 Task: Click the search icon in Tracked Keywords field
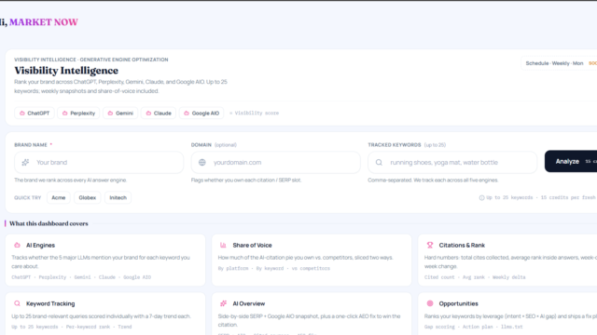point(379,163)
